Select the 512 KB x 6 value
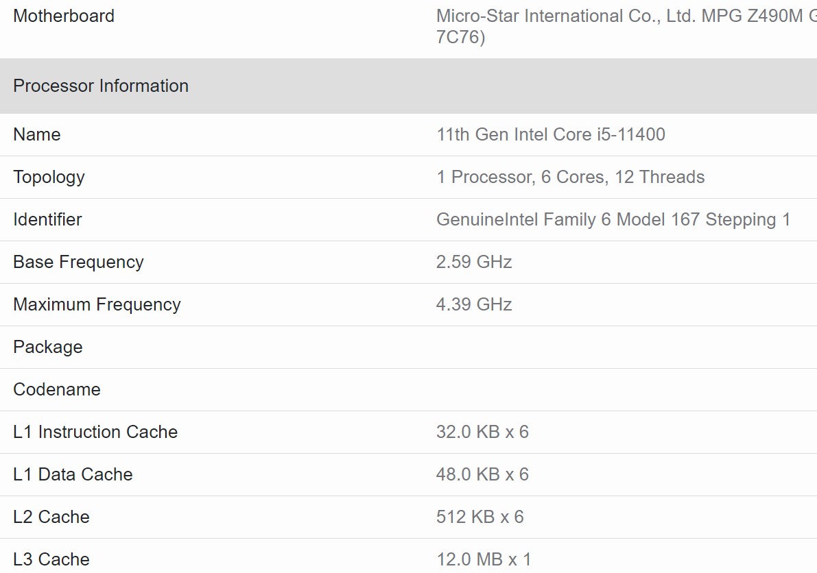Image resolution: width=817 pixels, height=573 pixels. pyautogui.click(x=479, y=517)
